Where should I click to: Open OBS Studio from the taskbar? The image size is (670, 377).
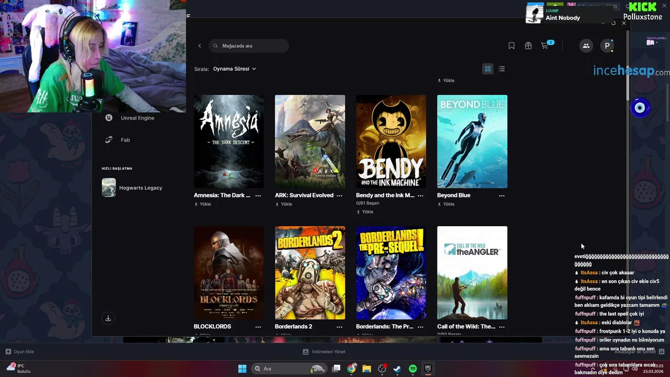pos(382,369)
